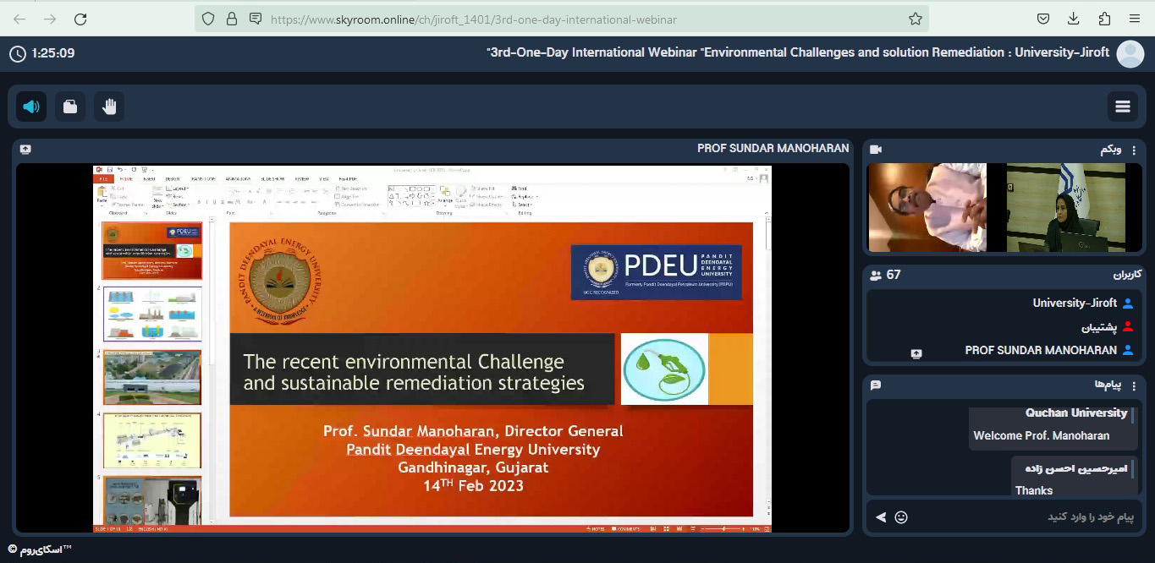Select slide 5 thumbnail in PowerPoint
1155x563 pixels.
[x=152, y=500]
